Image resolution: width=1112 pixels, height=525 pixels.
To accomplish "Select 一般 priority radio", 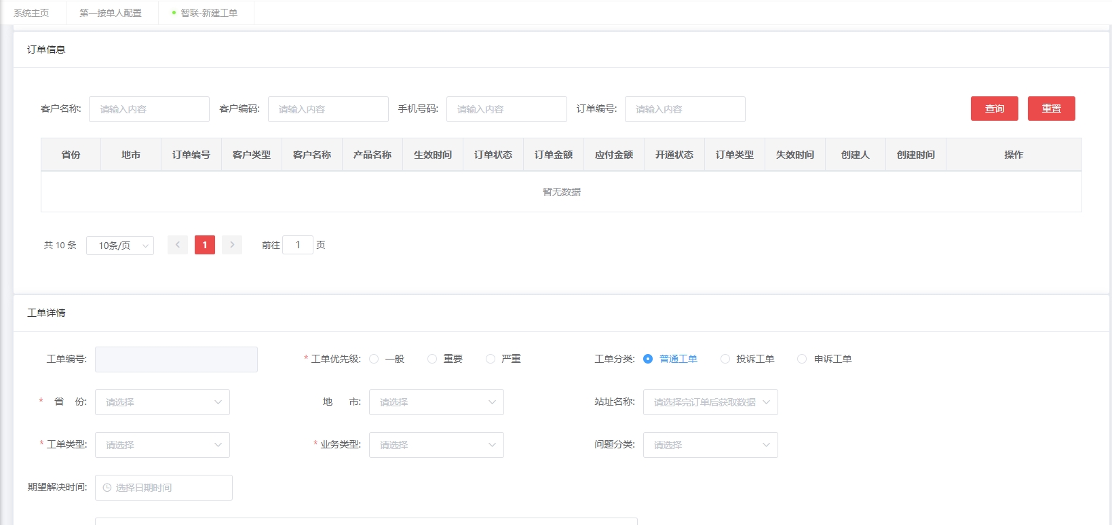I will tap(374, 359).
